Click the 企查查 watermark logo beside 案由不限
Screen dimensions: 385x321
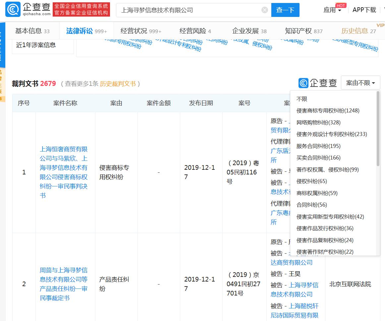[x=317, y=83]
